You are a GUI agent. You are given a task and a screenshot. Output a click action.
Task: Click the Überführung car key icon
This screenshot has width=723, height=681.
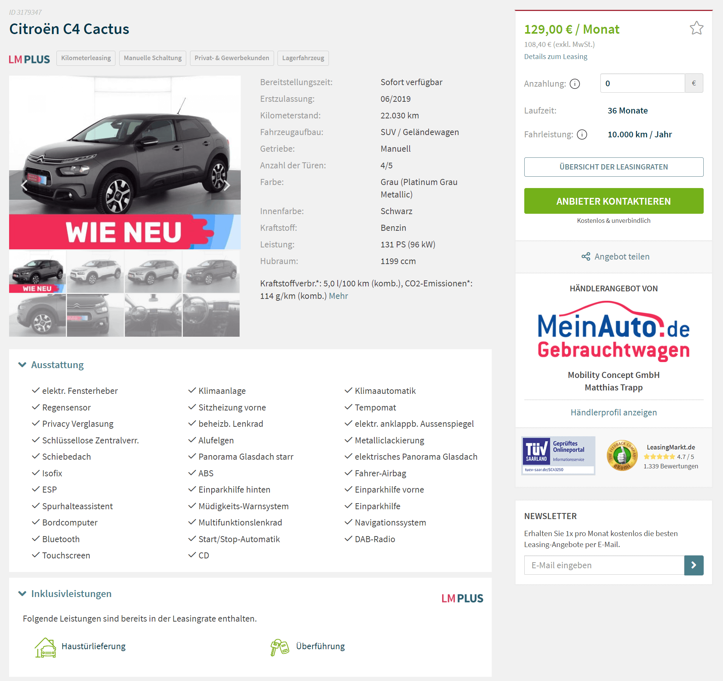[x=280, y=647]
